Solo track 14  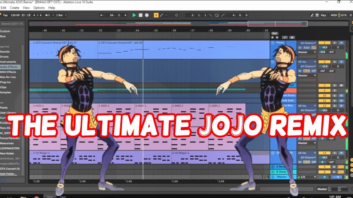(335, 153)
